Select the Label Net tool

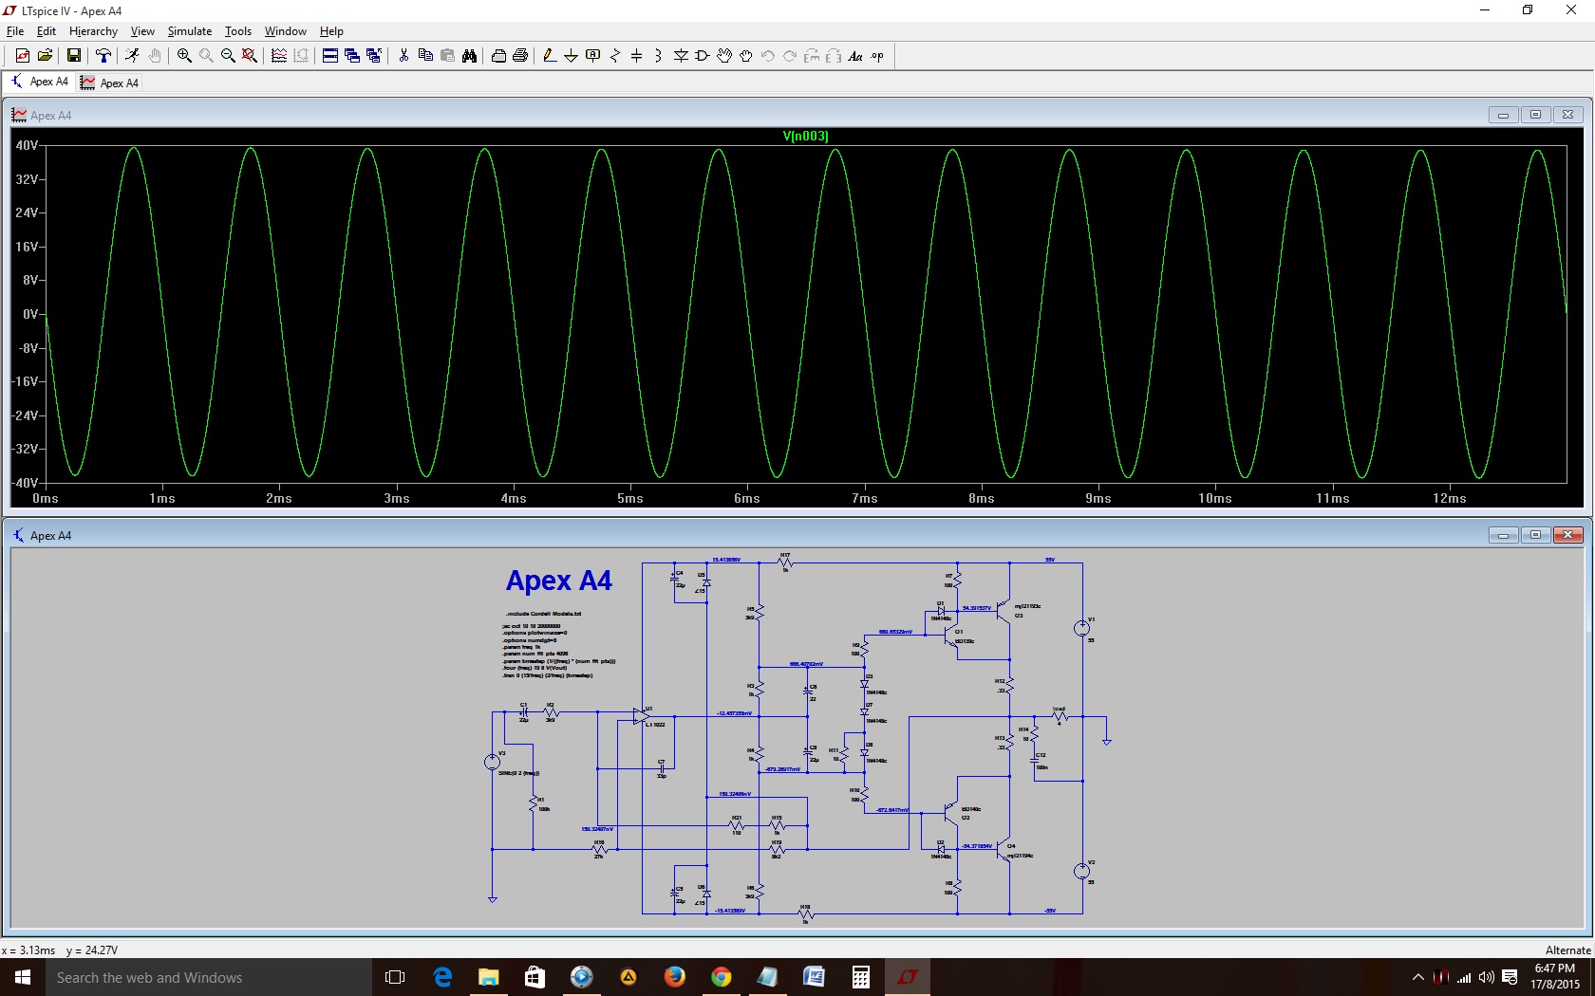point(593,56)
